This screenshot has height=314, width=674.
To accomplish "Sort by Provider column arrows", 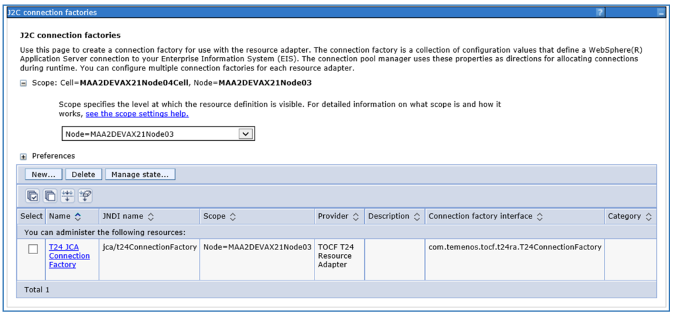I will (x=356, y=217).
